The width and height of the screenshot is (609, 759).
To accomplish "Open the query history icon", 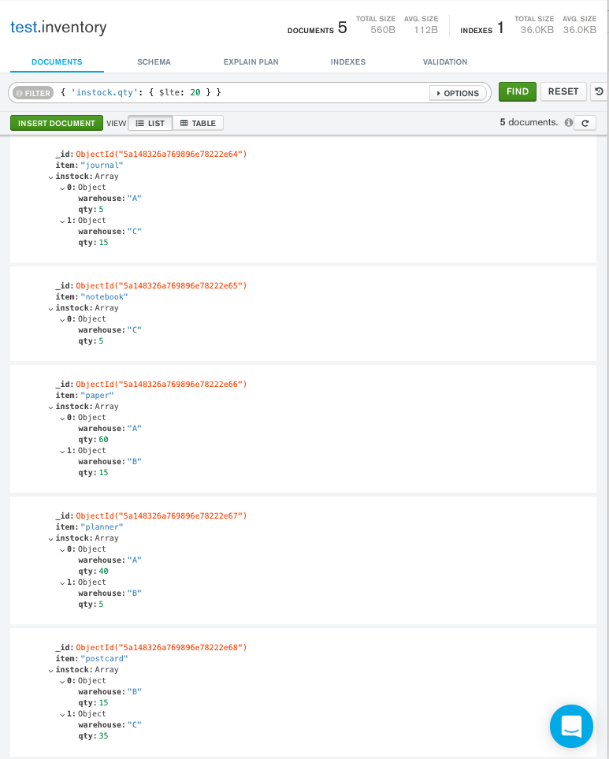I will (x=598, y=91).
